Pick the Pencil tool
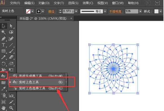The height and width of the screenshot is (111, 164). pos(3,57)
